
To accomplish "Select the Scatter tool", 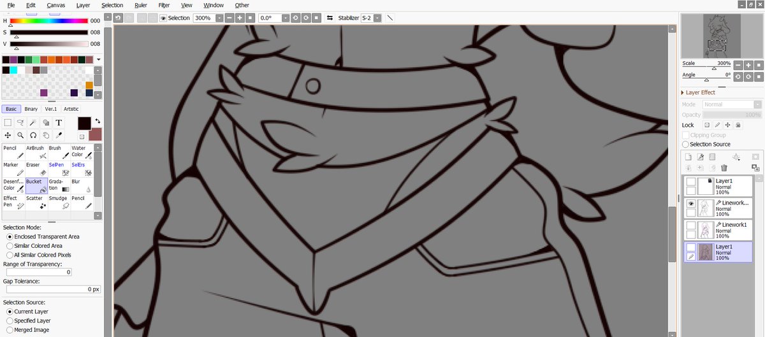I will point(36,202).
